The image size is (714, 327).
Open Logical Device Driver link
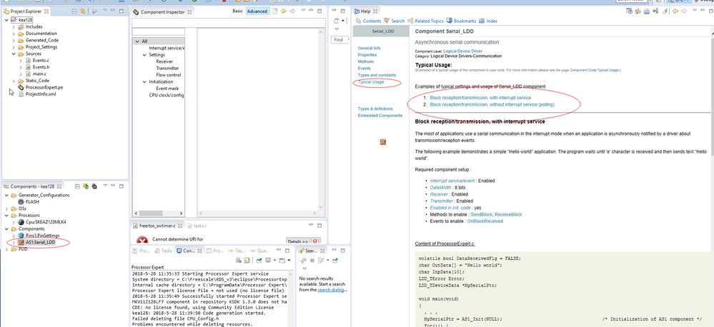(x=462, y=51)
